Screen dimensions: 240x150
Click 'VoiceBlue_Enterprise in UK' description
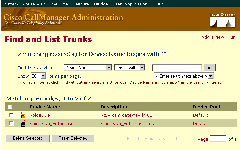129,124
